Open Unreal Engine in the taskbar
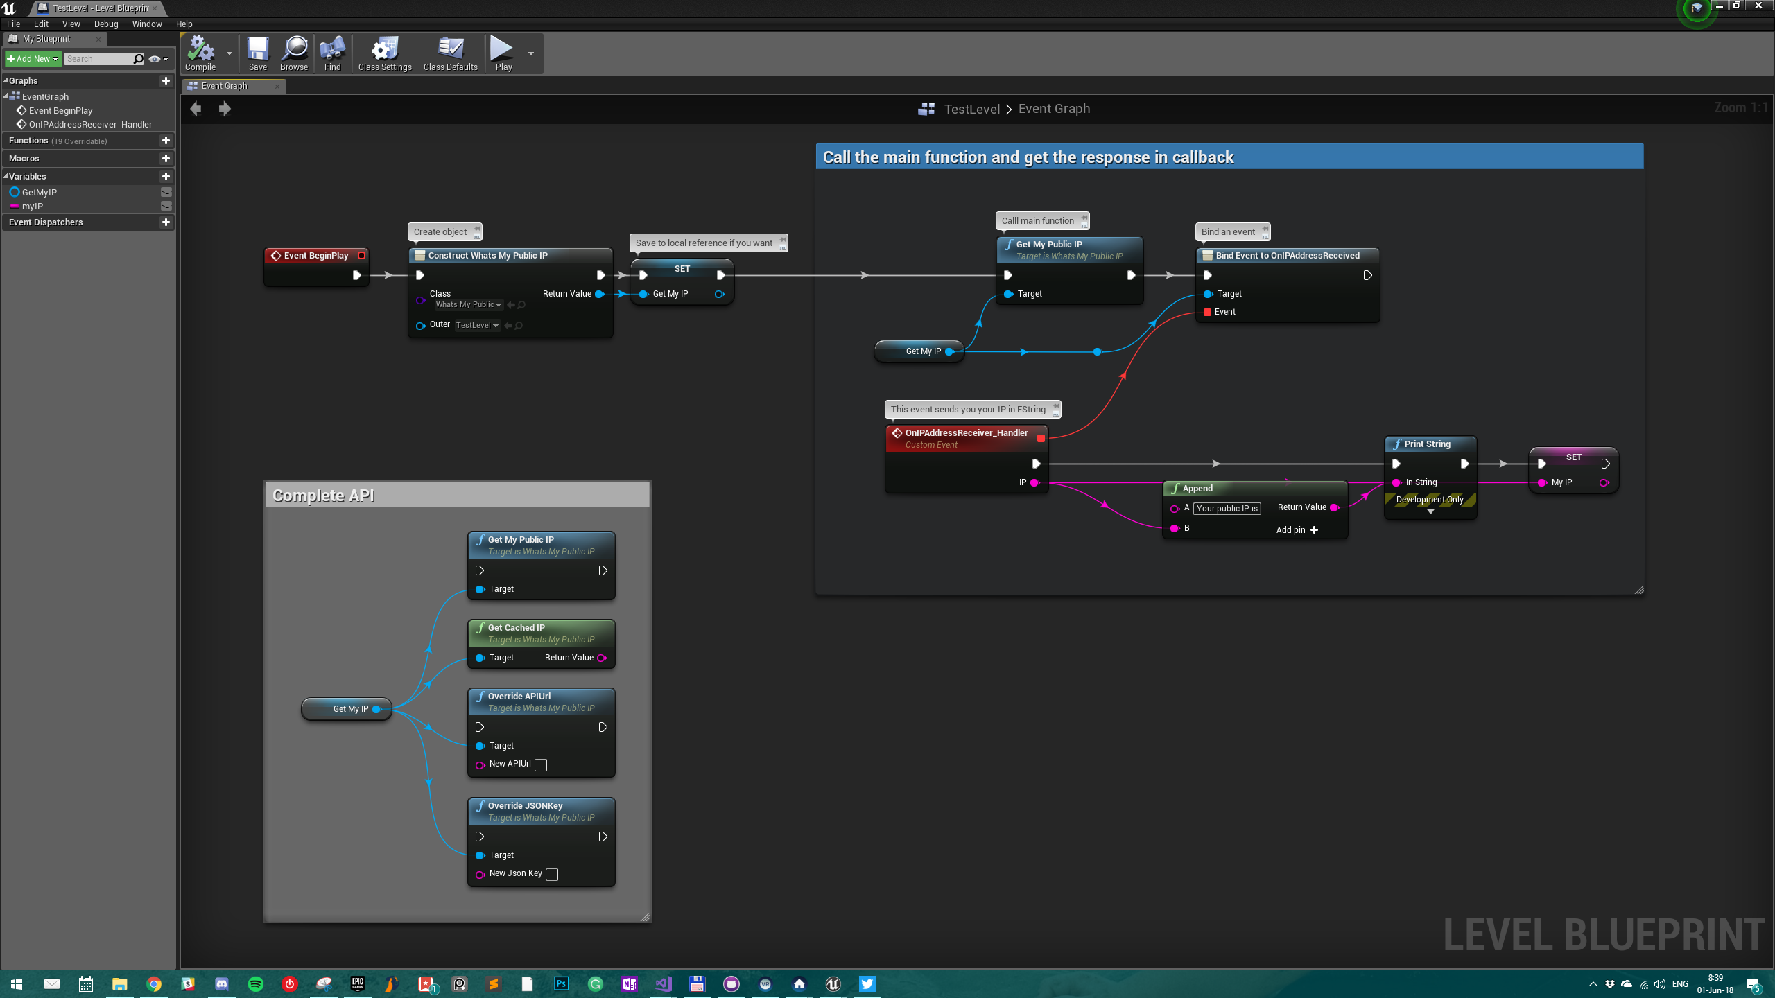Viewport: 1775px width, 998px height. [x=833, y=983]
